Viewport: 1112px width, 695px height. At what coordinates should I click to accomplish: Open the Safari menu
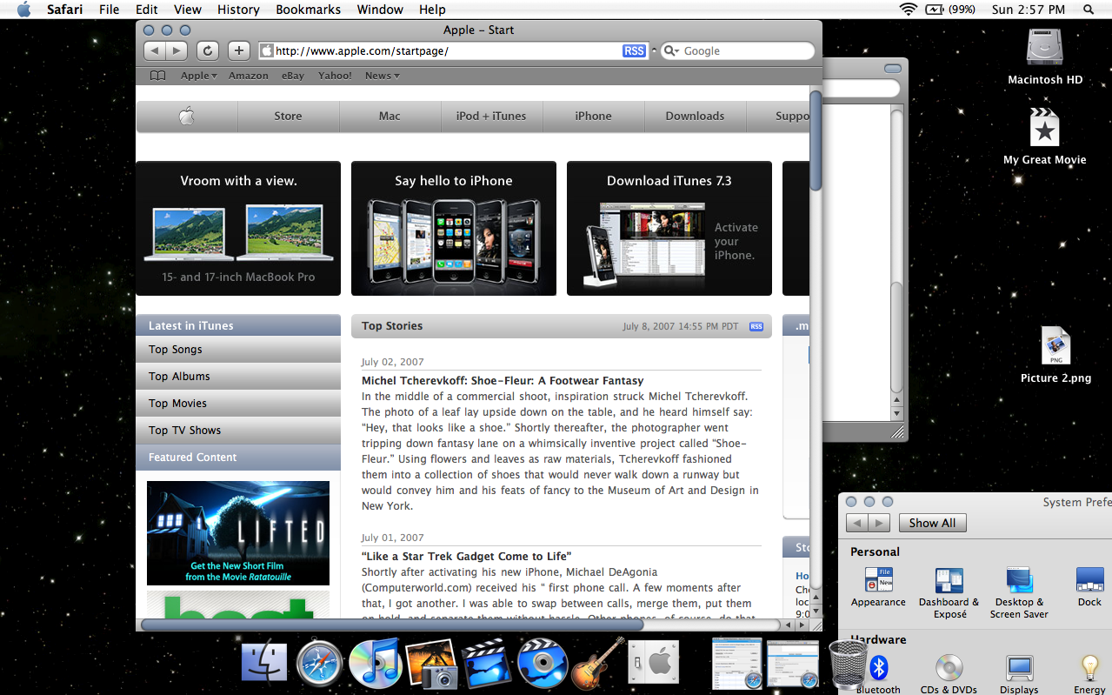pos(66,10)
